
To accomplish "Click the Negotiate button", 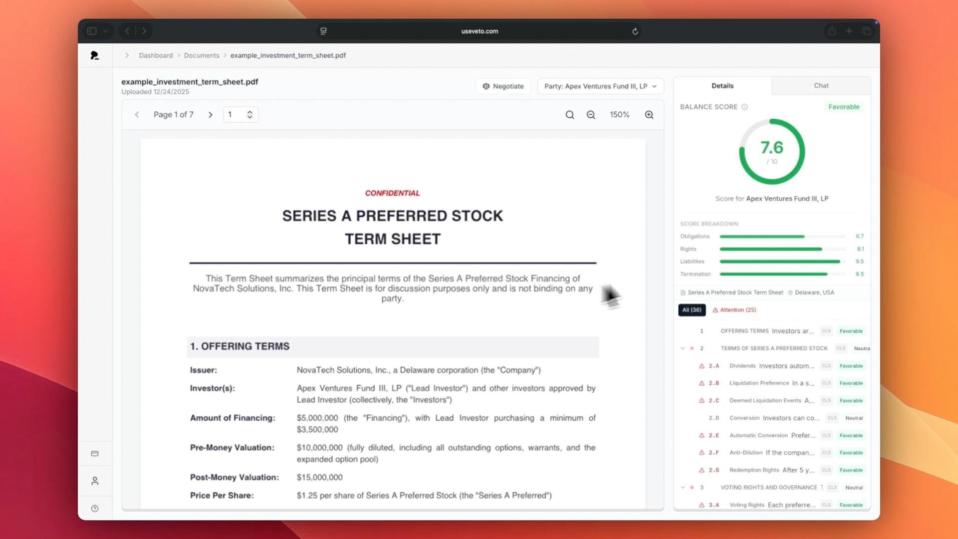I will pos(503,86).
